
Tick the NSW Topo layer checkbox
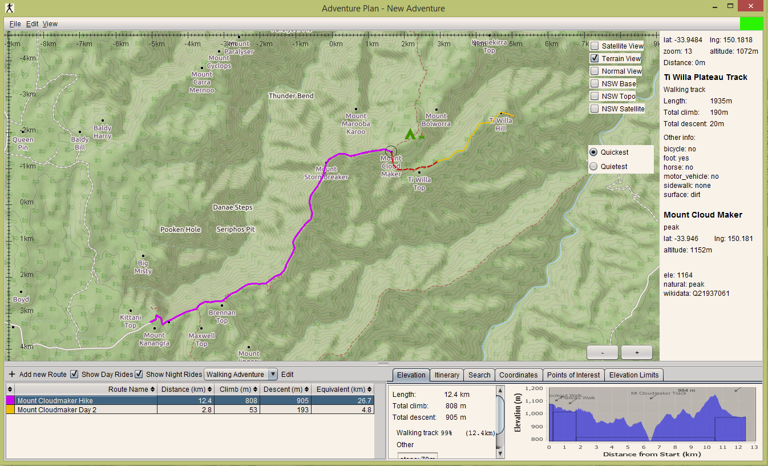(x=595, y=96)
